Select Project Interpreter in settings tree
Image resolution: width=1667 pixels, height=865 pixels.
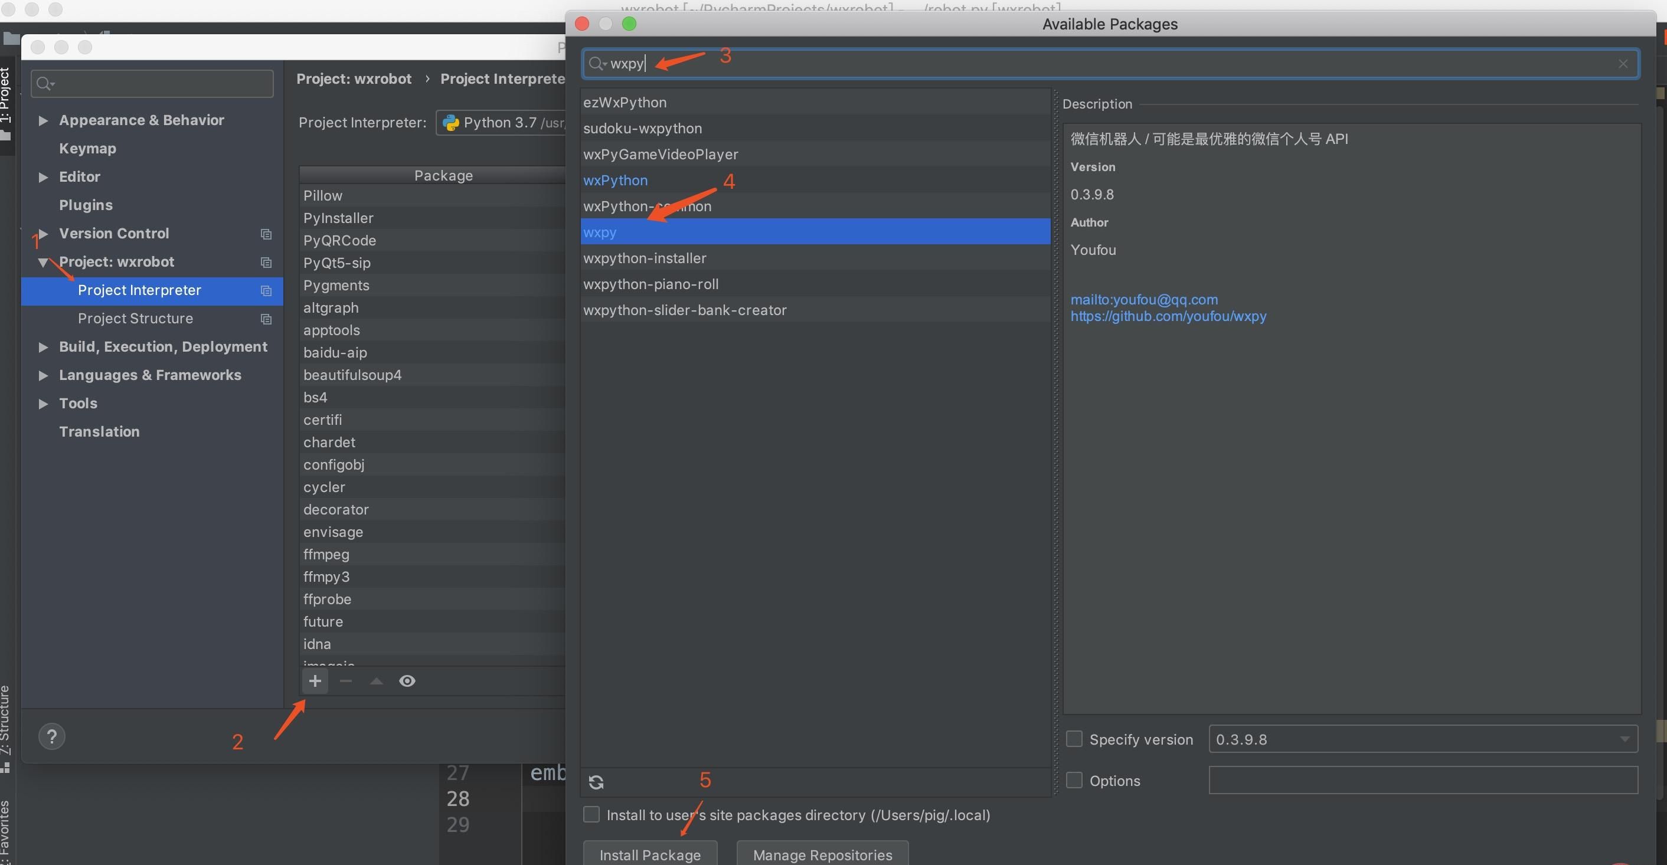152,290
